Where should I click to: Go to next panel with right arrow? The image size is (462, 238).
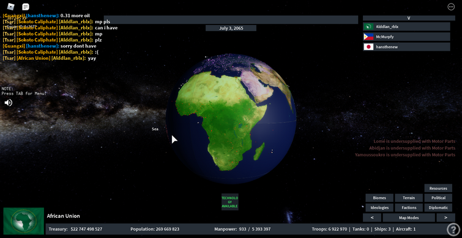[x=445, y=218]
